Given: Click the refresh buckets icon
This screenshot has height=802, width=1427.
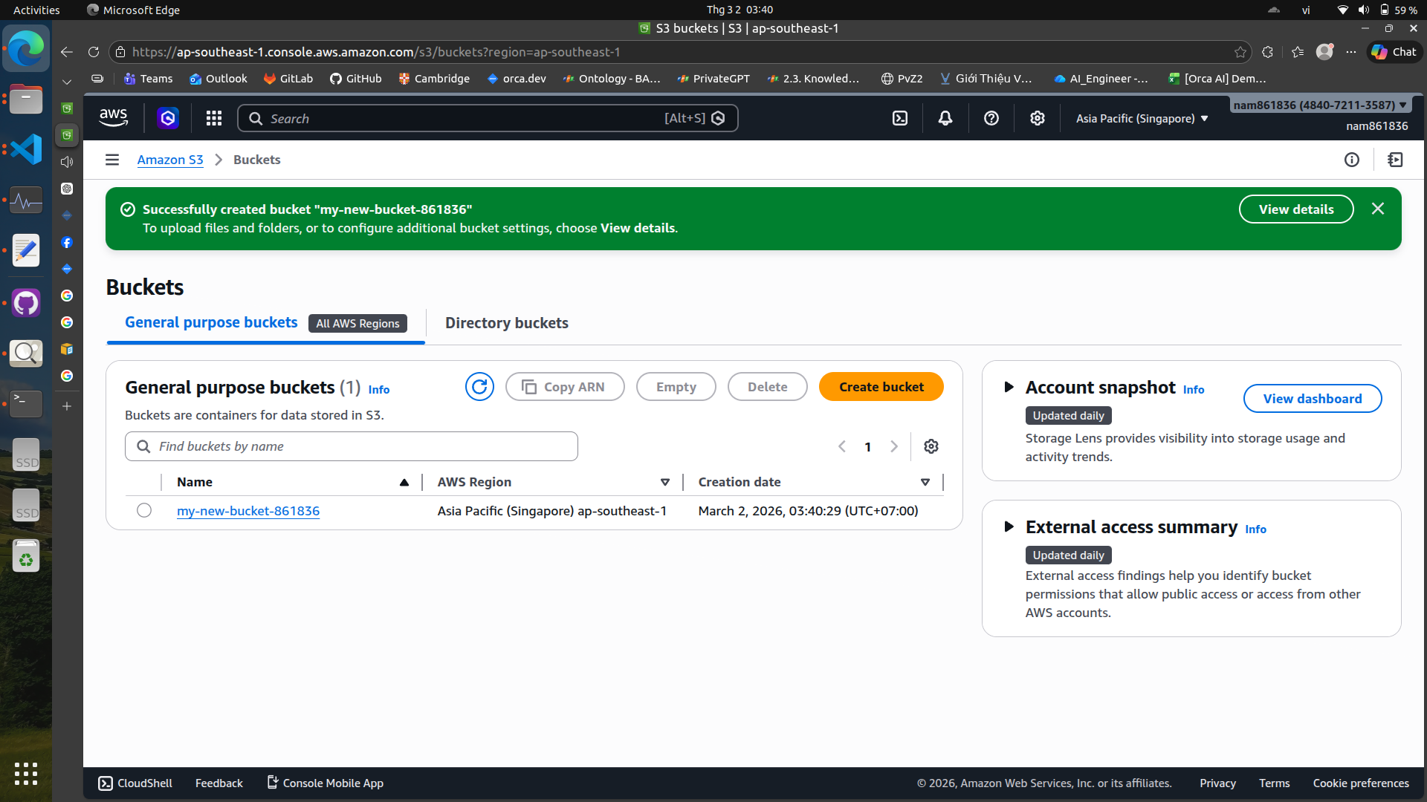Looking at the screenshot, I should pos(479,387).
